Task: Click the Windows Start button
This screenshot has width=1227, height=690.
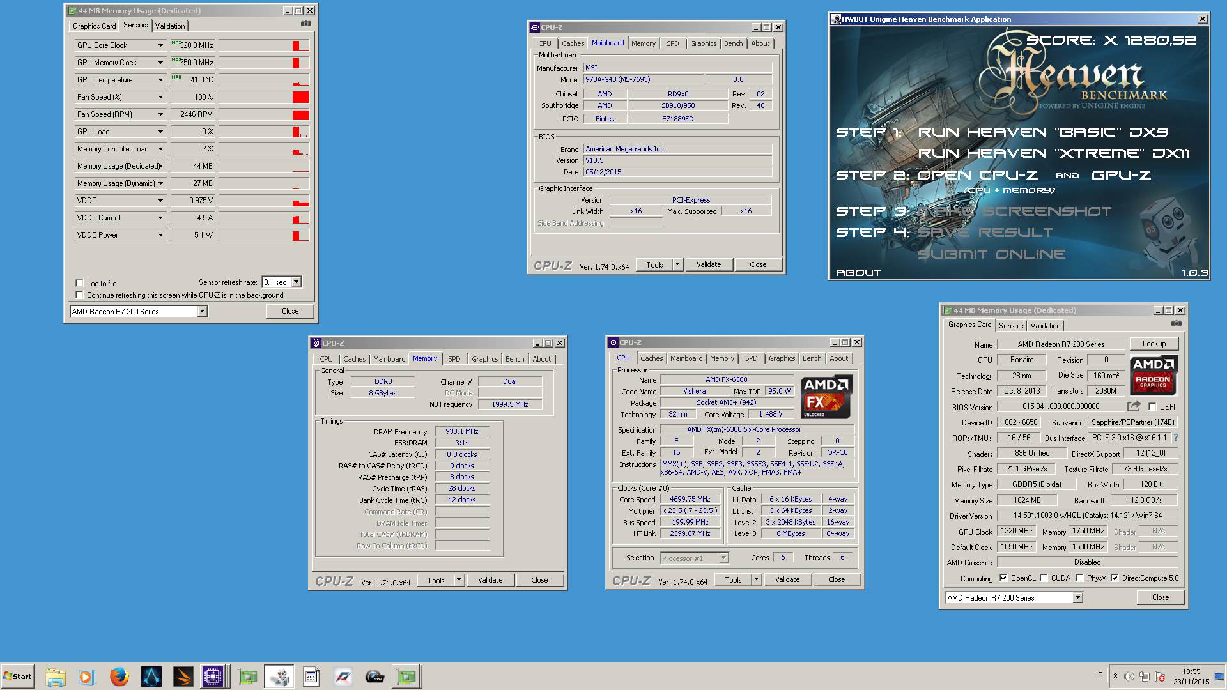Action: coord(17,677)
